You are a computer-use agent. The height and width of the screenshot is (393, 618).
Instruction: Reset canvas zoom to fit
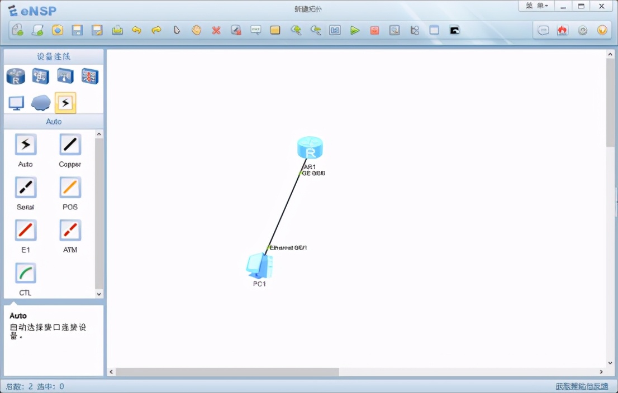[335, 30]
